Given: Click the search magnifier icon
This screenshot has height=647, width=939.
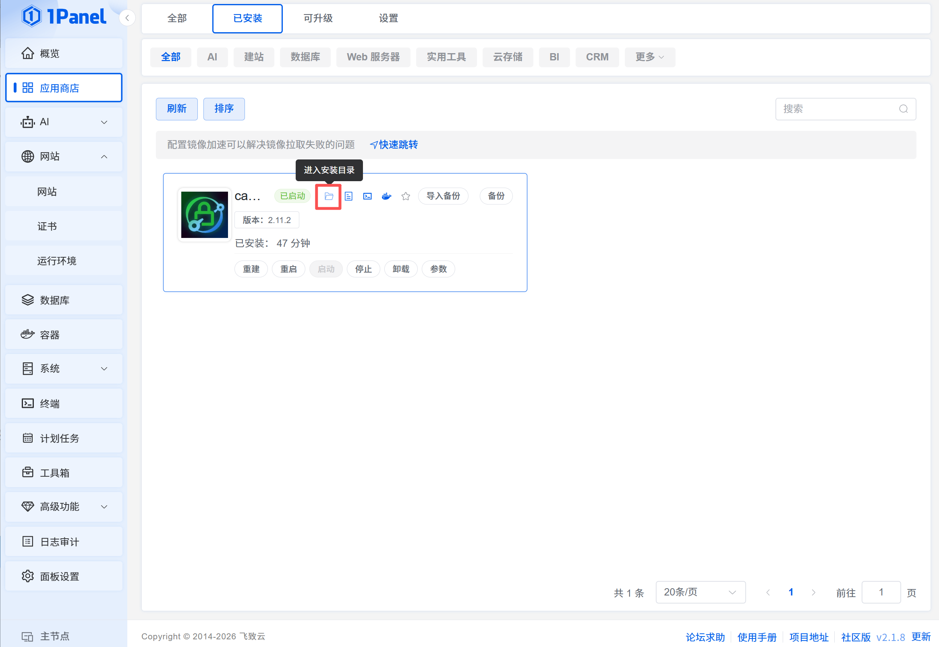Looking at the screenshot, I should (903, 109).
